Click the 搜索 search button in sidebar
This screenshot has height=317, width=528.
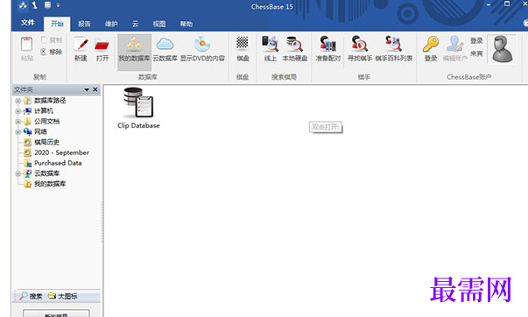point(31,296)
